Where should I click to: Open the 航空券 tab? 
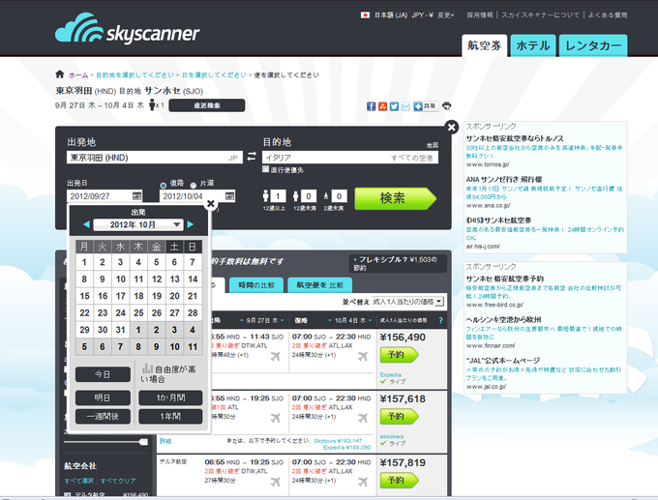[484, 45]
